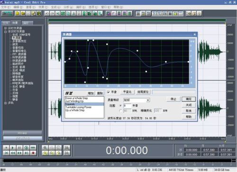Click the pitch curve endpoint at right graph edge
Screen dimensions: 237x172
pyautogui.click(x=188, y=62)
